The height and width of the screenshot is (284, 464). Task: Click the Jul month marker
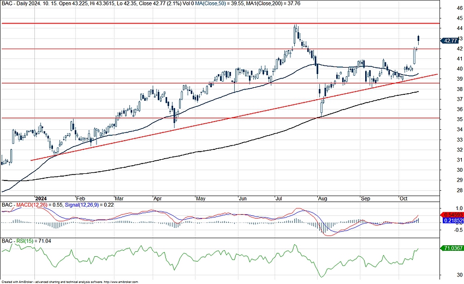(x=278, y=198)
